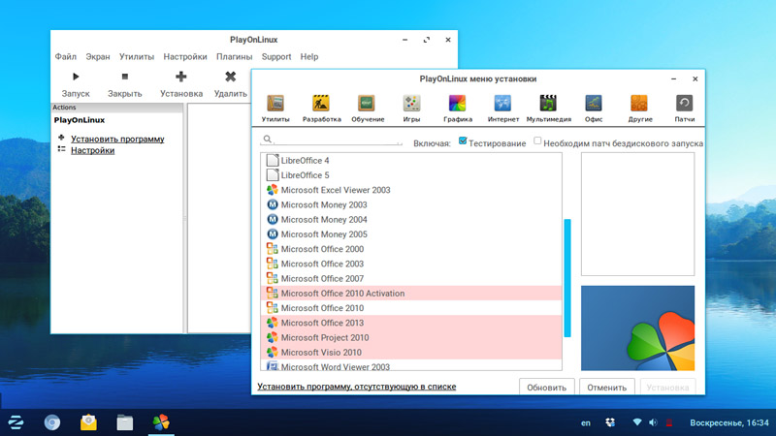Viewport: 776px width, 436px height.
Task: Click Установить программу link in sidebar
Action: [x=117, y=139]
